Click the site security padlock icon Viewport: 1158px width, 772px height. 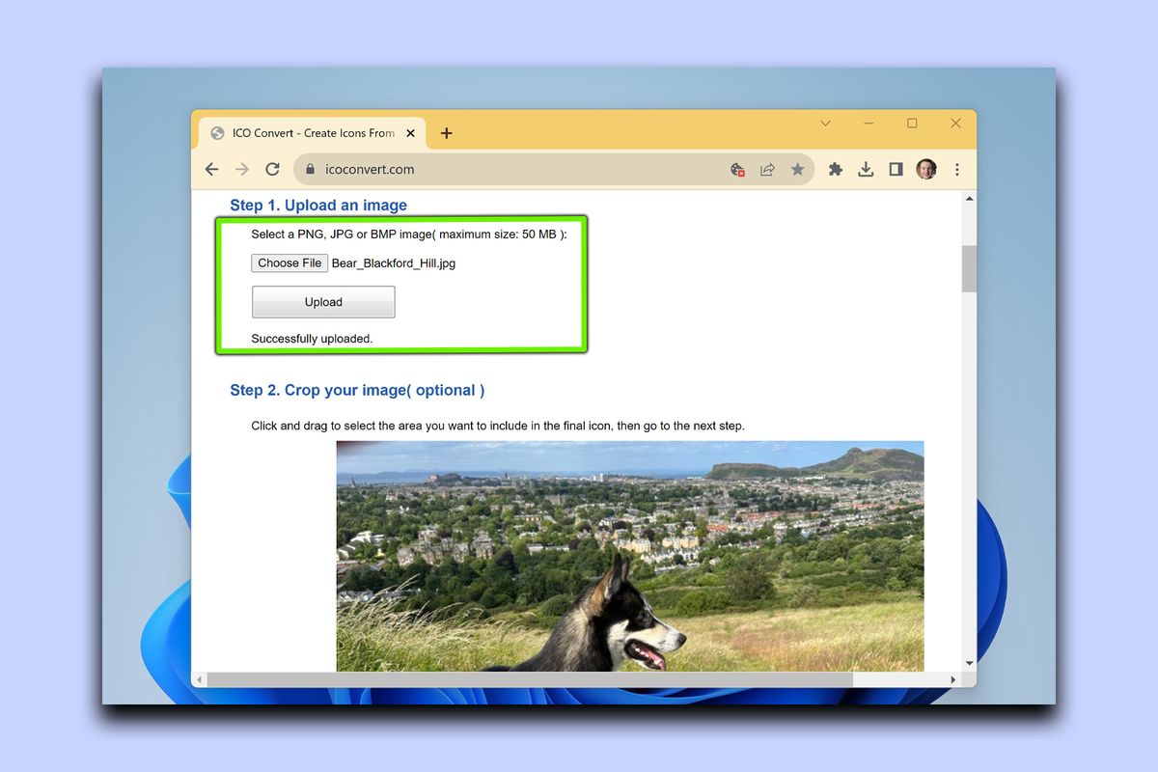tap(310, 168)
